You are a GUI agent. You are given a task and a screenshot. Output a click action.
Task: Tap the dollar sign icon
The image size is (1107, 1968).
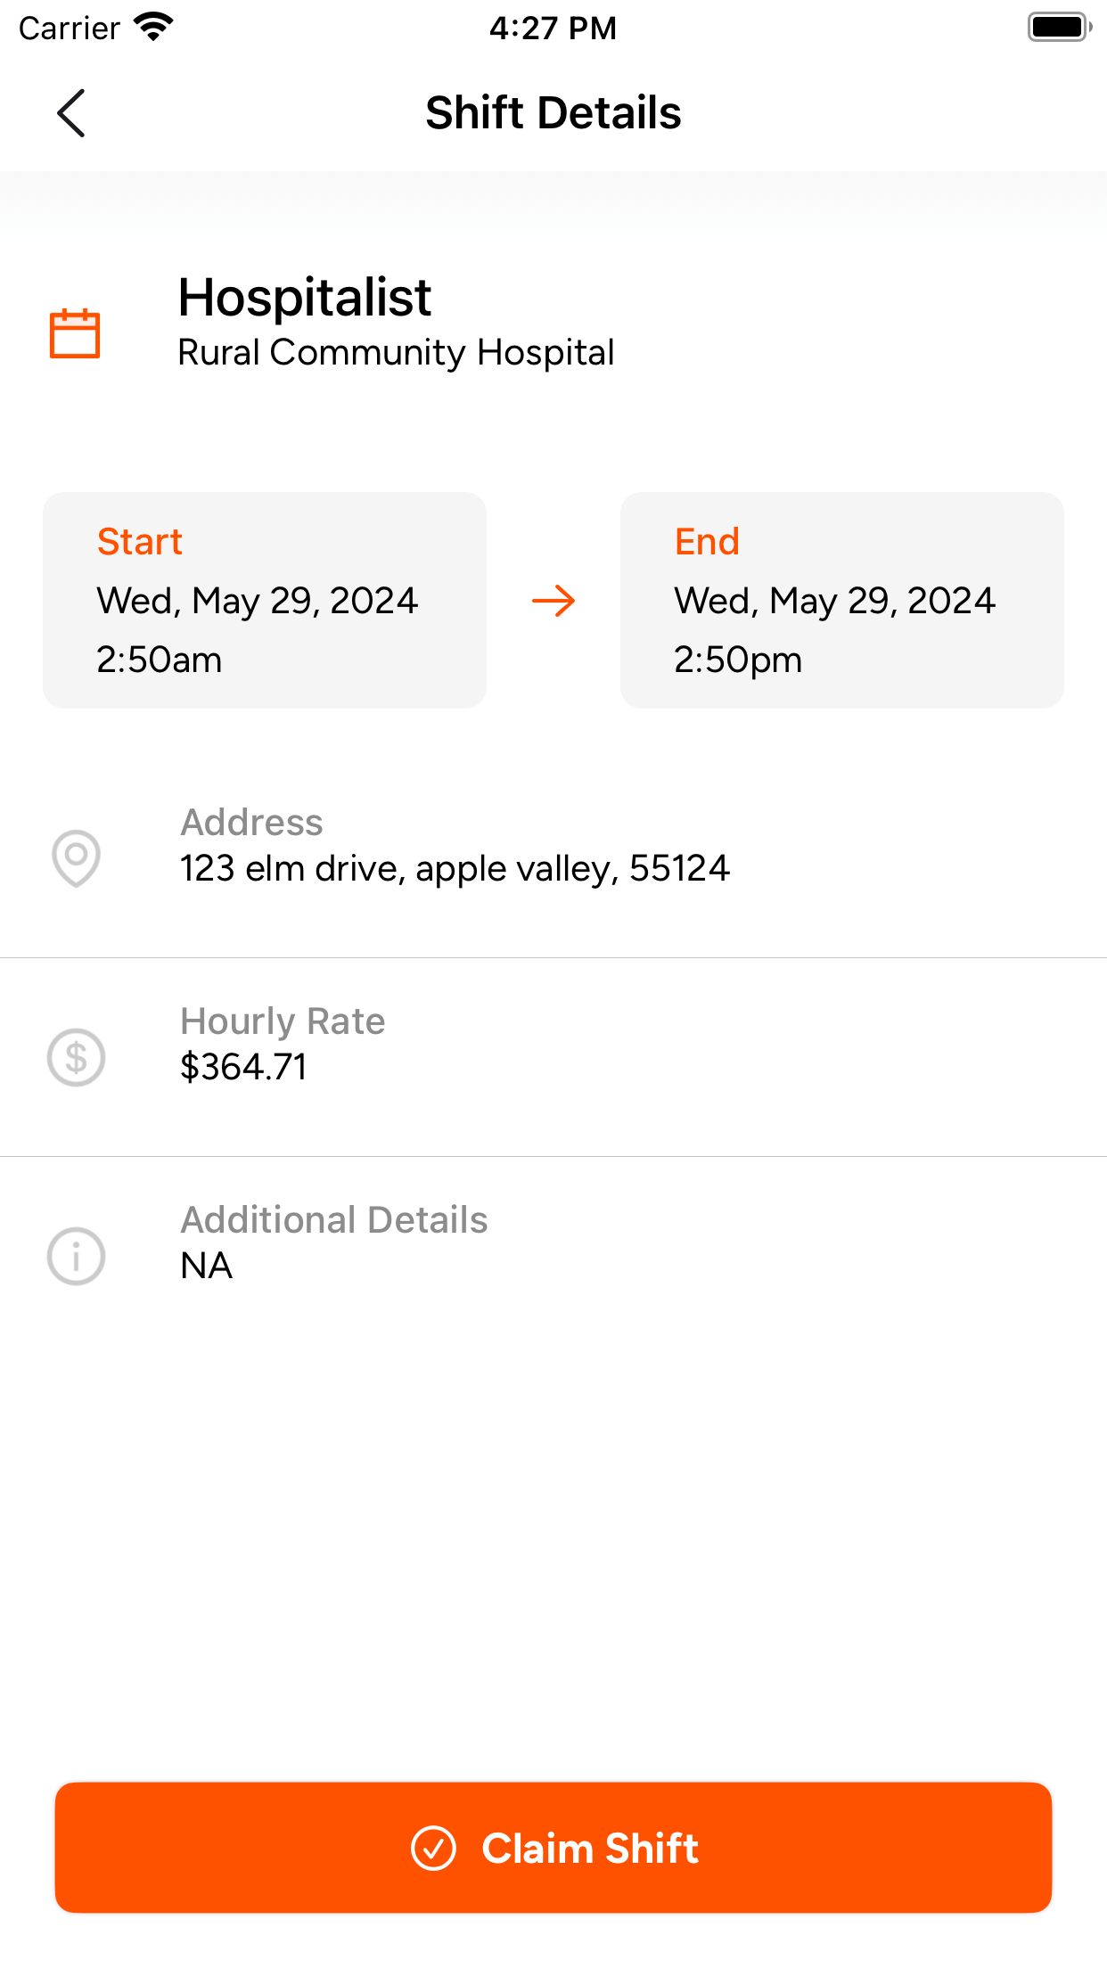pyautogui.click(x=76, y=1057)
